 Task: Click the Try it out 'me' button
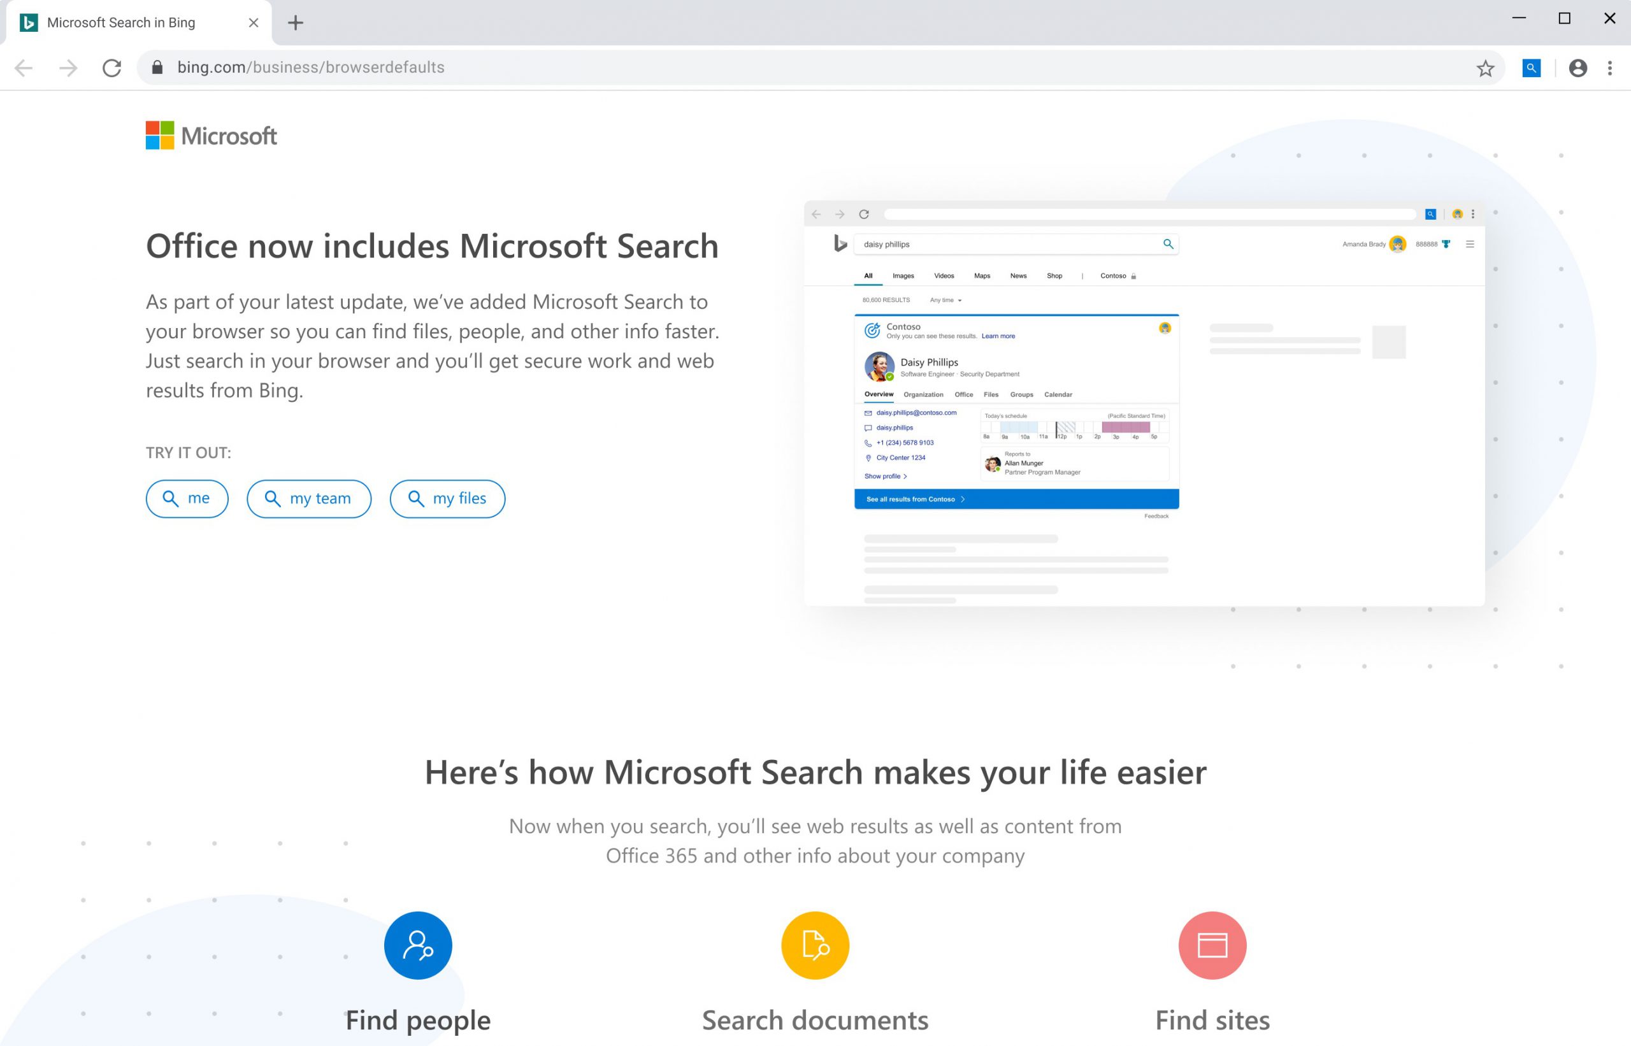185,498
